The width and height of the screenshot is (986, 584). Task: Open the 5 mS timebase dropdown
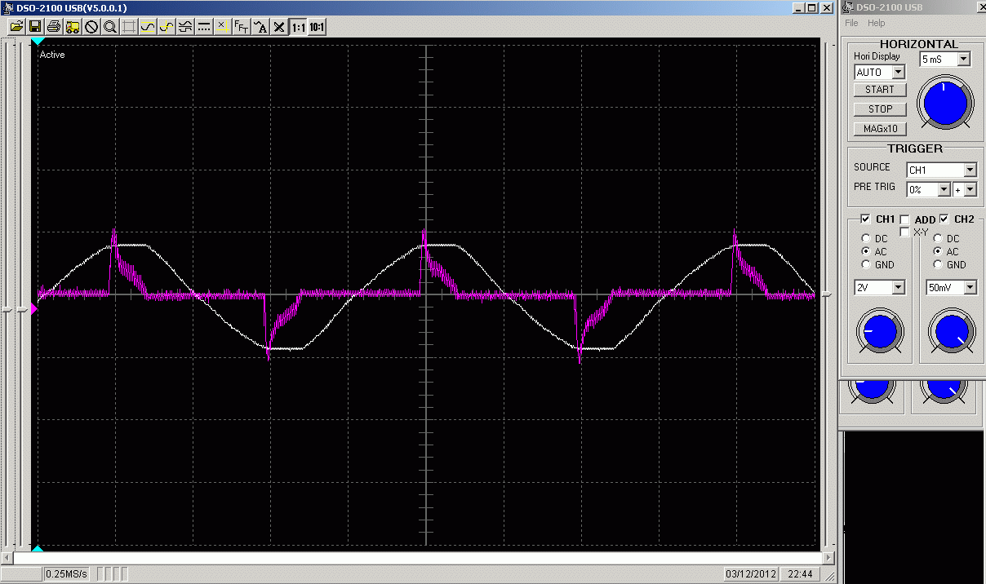click(964, 60)
